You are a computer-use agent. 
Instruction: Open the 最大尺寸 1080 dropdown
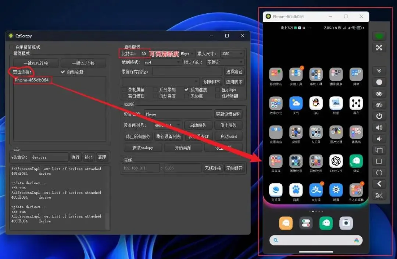point(232,54)
